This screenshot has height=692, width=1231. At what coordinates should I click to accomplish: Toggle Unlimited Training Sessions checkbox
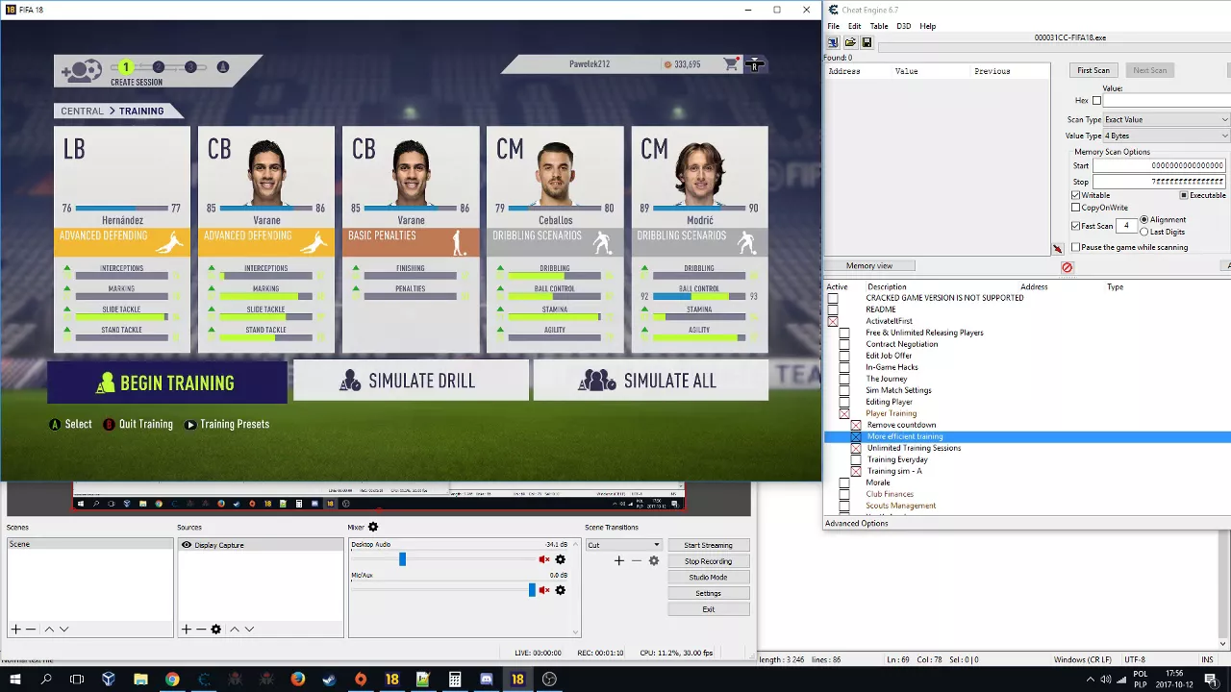point(856,448)
